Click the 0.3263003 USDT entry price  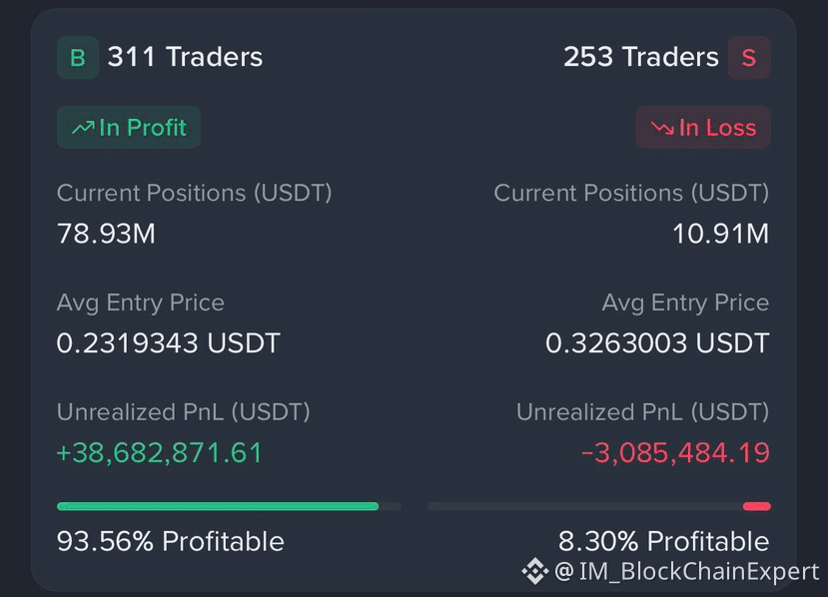tap(657, 343)
